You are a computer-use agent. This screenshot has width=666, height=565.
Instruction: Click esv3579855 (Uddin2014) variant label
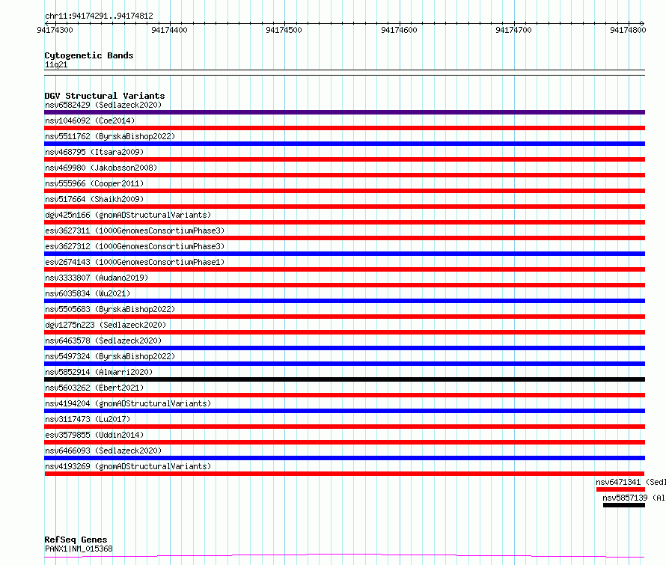pyautogui.click(x=94, y=435)
